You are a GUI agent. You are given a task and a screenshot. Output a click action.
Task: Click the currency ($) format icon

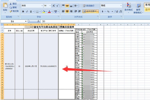[102, 11]
